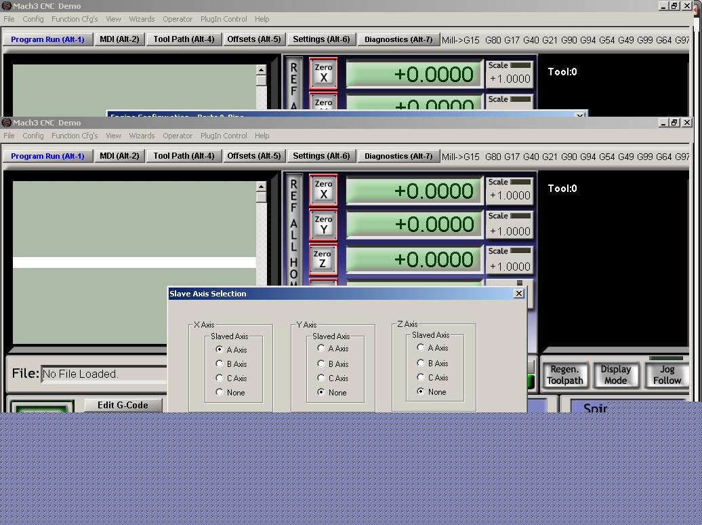Click the Zero Y button

pos(323,225)
